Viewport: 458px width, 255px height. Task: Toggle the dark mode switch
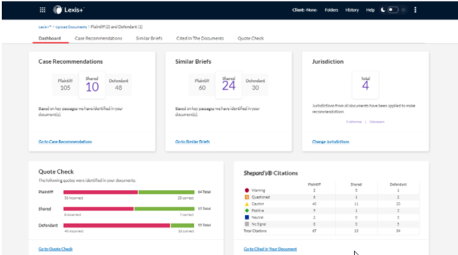tap(393, 10)
